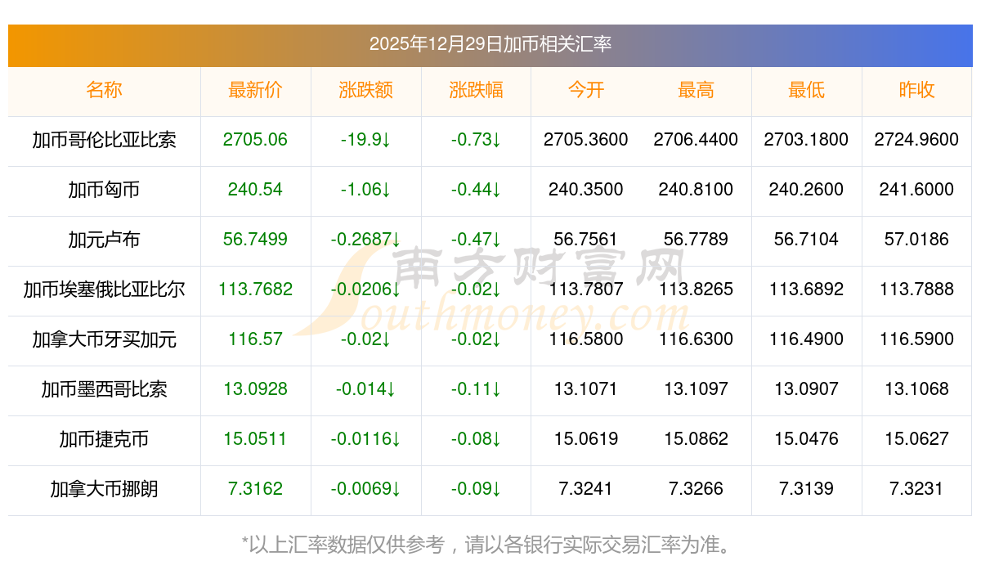Click the 名称 column header

104,90
